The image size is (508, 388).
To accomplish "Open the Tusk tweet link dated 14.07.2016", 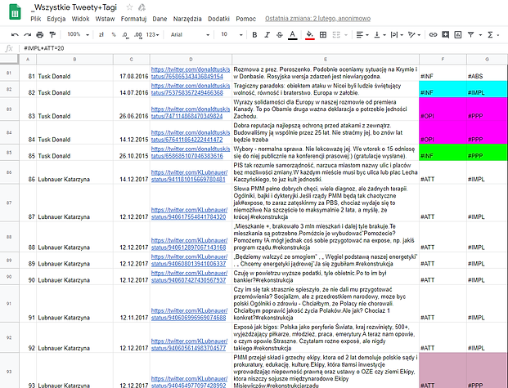I will tap(191, 89).
